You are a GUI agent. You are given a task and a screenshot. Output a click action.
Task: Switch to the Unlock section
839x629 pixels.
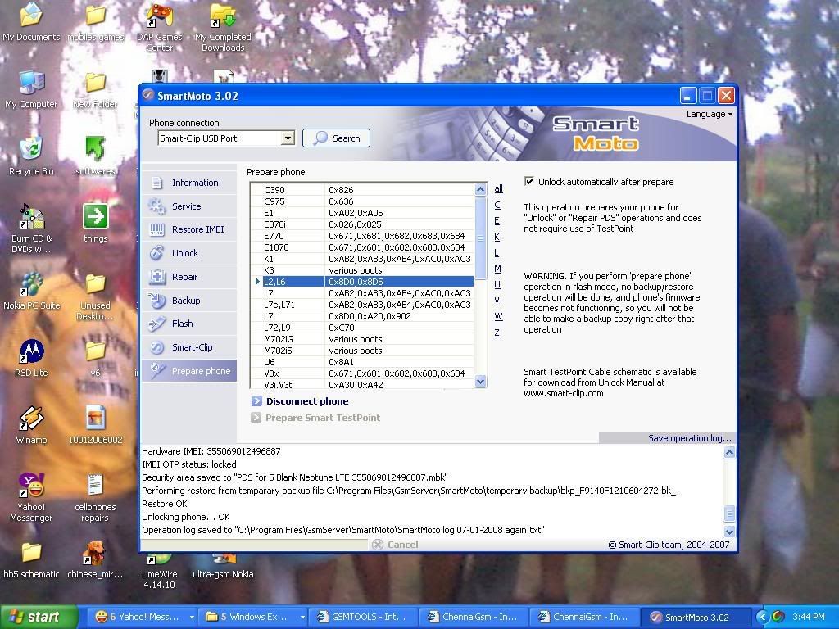(189, 253)
